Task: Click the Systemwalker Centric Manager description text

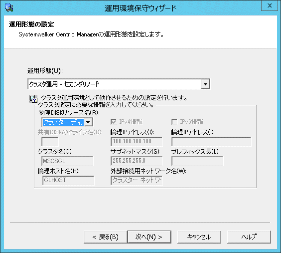Action: tap(91, 34)
